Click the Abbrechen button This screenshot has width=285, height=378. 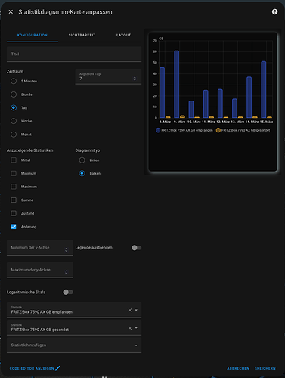238,368
